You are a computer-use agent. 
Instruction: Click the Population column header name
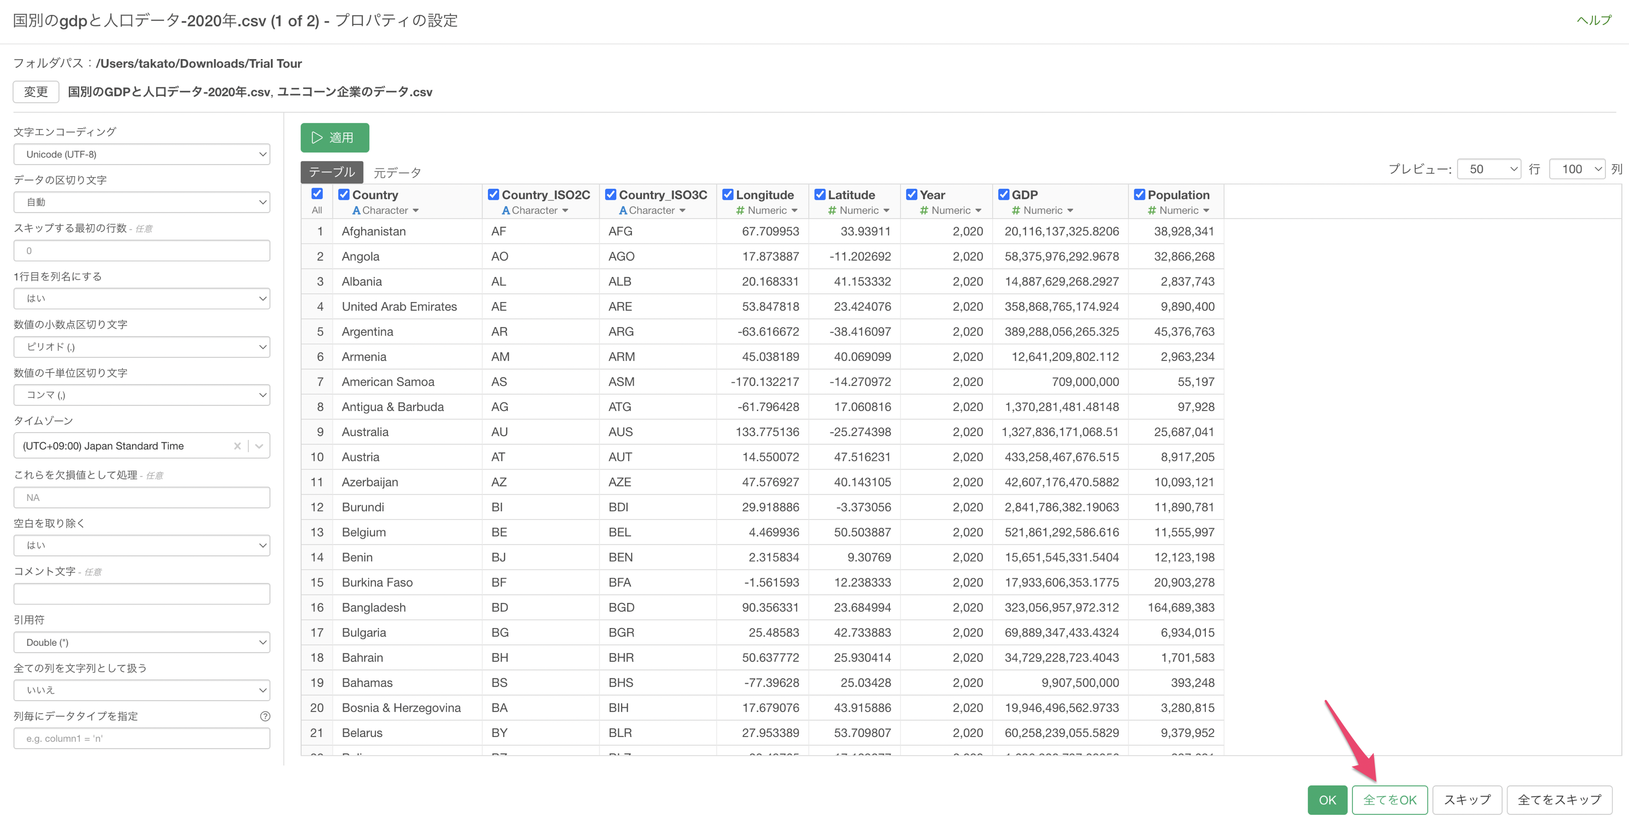(x=1178, y=195)
